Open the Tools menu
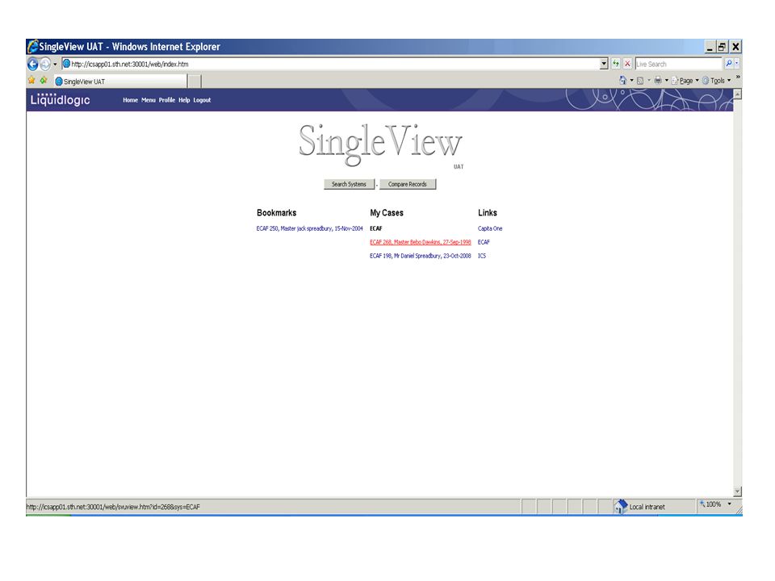 716,81
